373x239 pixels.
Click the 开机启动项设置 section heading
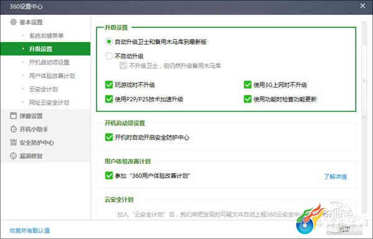(x=125, y=123)
